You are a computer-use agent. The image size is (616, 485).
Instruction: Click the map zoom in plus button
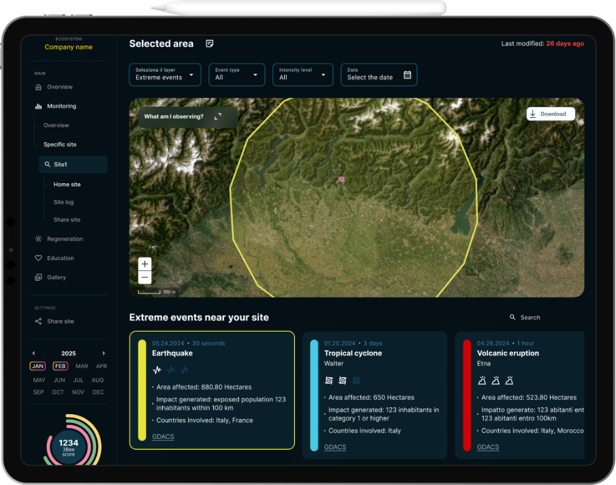point(144,264)
